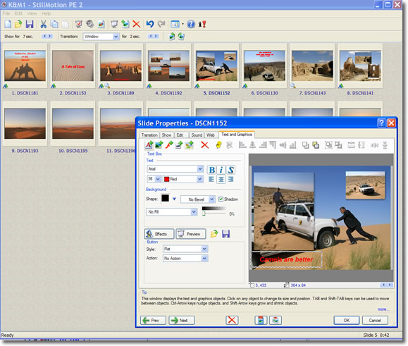This screenshot has height=346, width=408.
Task: Select slide thumbnail 10. DSCN1195
Action: pyautogui.click(x=73, y=123)
